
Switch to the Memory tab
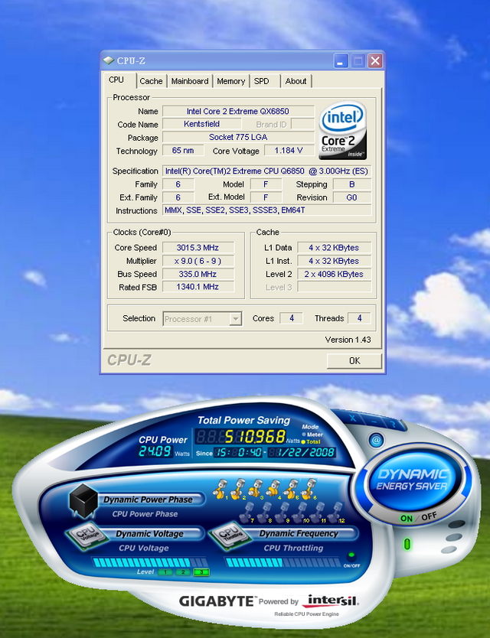point(231,81)
